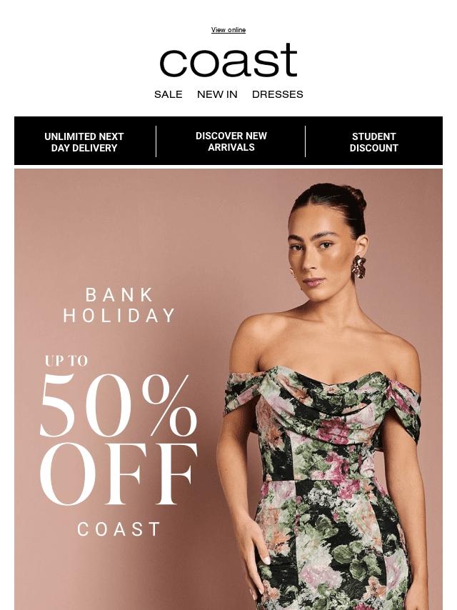Click the UP TO caption
The height and width of the screenshot is (610, 457).
pos(66,361)
